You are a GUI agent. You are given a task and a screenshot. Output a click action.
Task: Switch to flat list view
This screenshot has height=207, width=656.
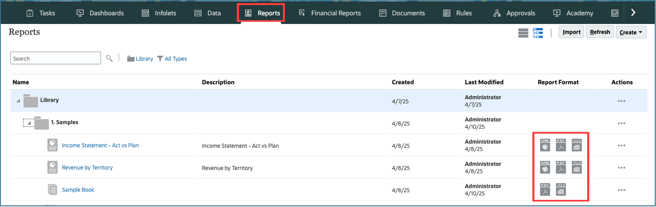click(x=523, y=33)
